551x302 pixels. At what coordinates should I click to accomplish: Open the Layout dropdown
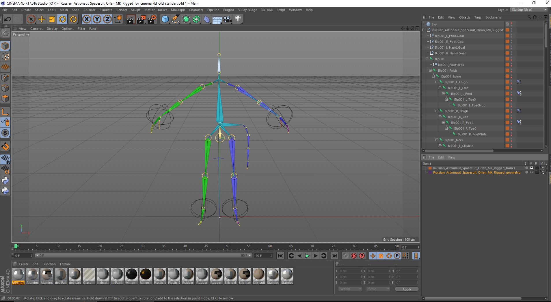click(x=529, y=10)
